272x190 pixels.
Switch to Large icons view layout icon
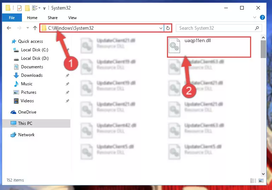pyautogui.click(x=261, y=181)
